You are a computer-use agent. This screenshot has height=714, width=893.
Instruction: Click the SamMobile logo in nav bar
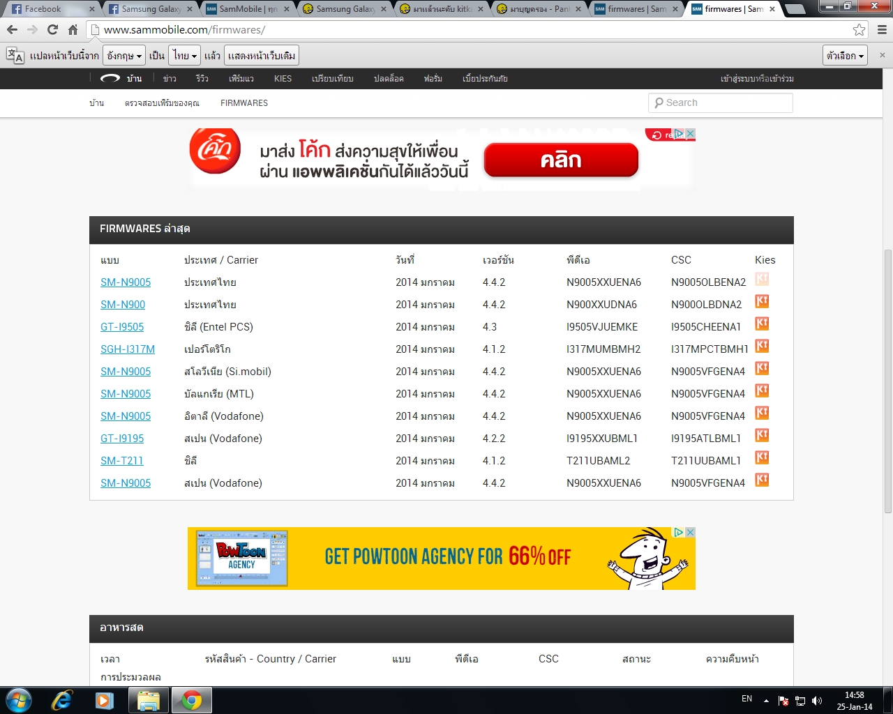(x=110, y=78)
